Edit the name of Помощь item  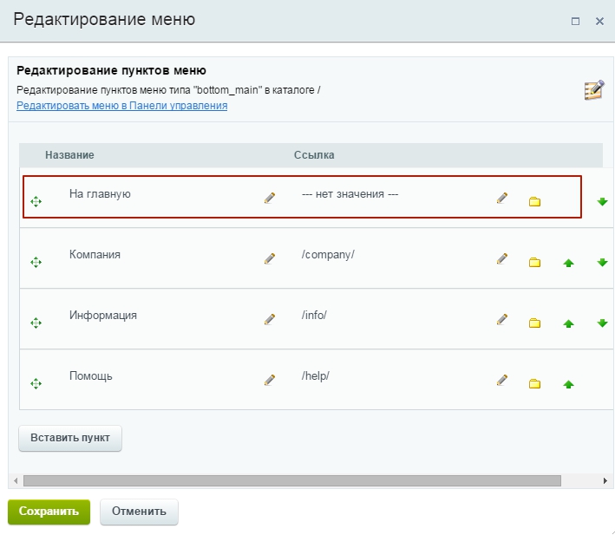(270, 380)
